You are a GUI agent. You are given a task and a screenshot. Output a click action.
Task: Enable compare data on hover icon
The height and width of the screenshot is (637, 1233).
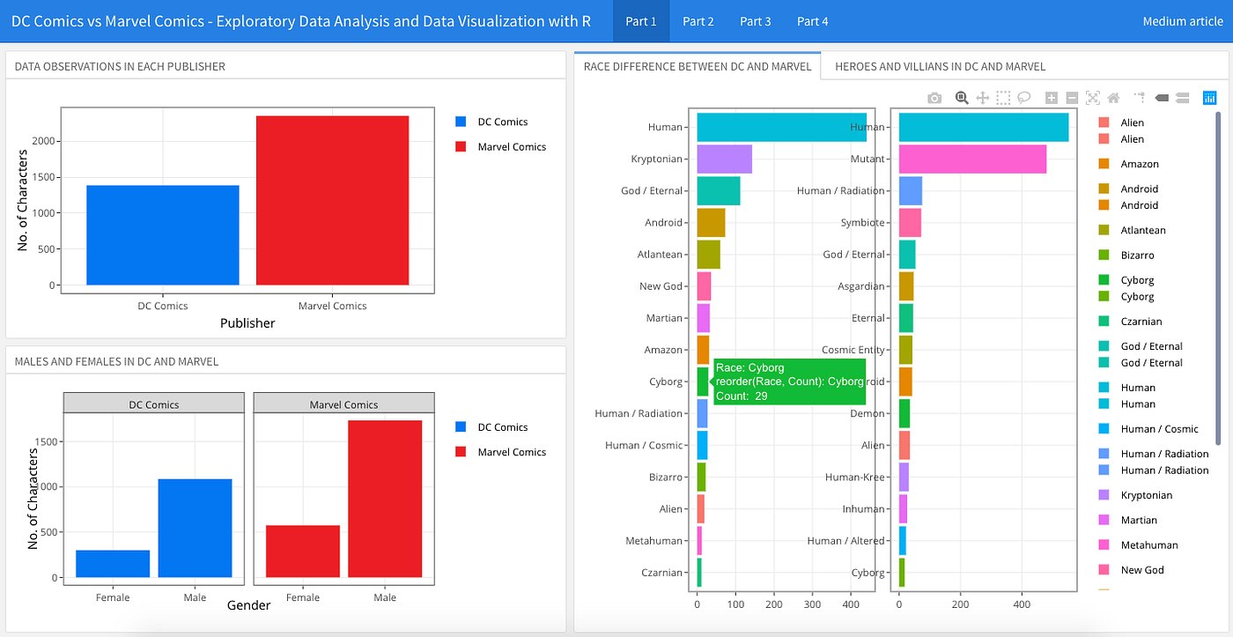[1183, 98]
